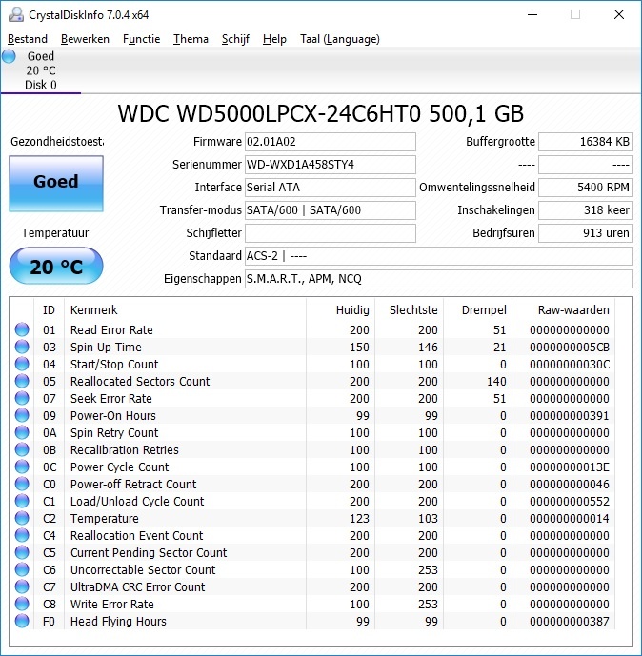Click the Serienummer field WD-WXD1A458STY4

(331, 165)
